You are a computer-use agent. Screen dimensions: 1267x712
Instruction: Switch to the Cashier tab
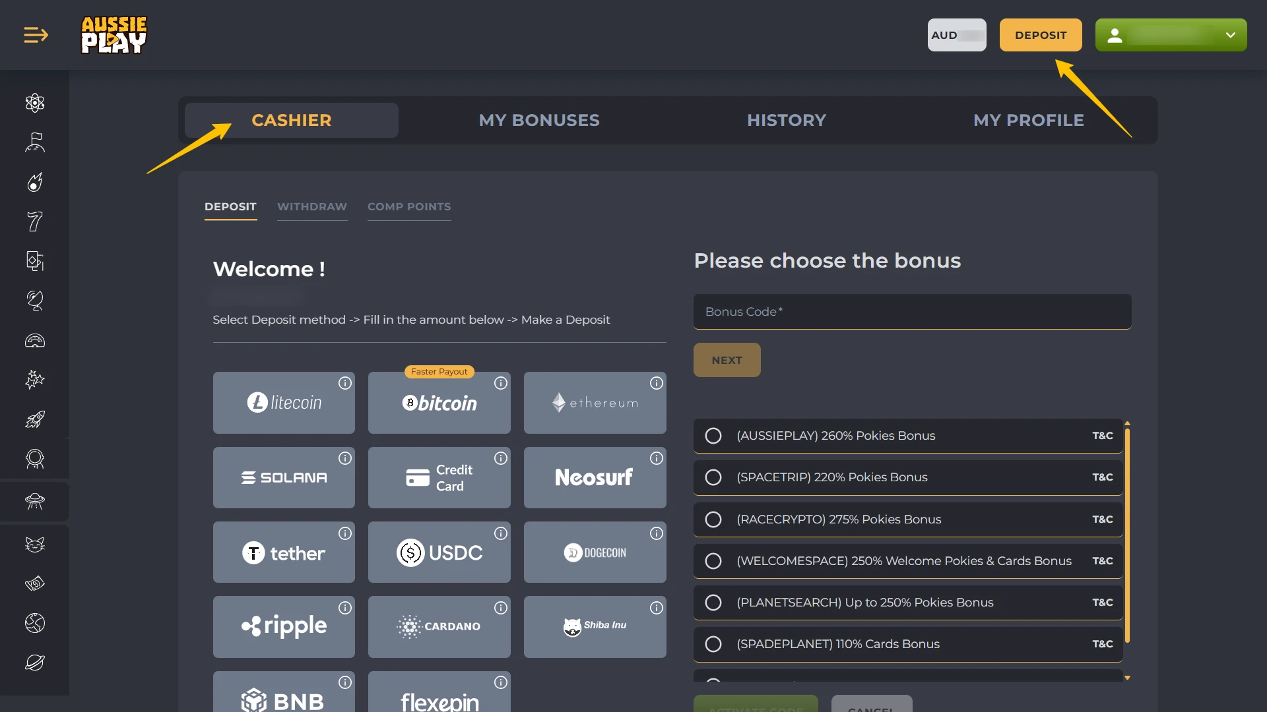point(292,120)
